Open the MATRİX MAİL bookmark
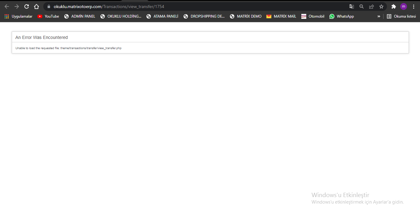The height and width of the screenshot is (215, 420). (281, 16)
